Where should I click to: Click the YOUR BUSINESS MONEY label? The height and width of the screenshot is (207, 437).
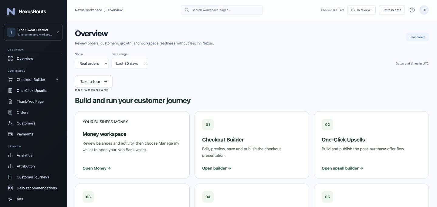click(105, 122)
